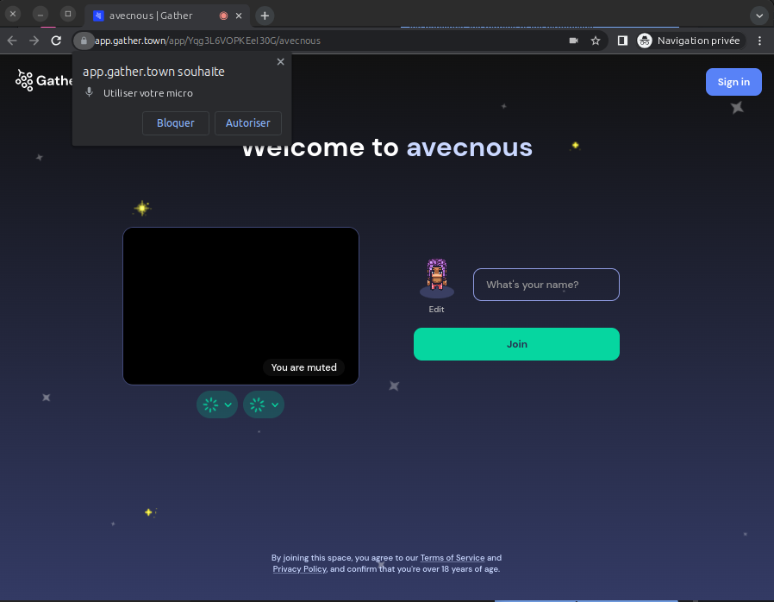Click the lock icon for site information
The height and width of the screenshot is (602, 774).
84,41
